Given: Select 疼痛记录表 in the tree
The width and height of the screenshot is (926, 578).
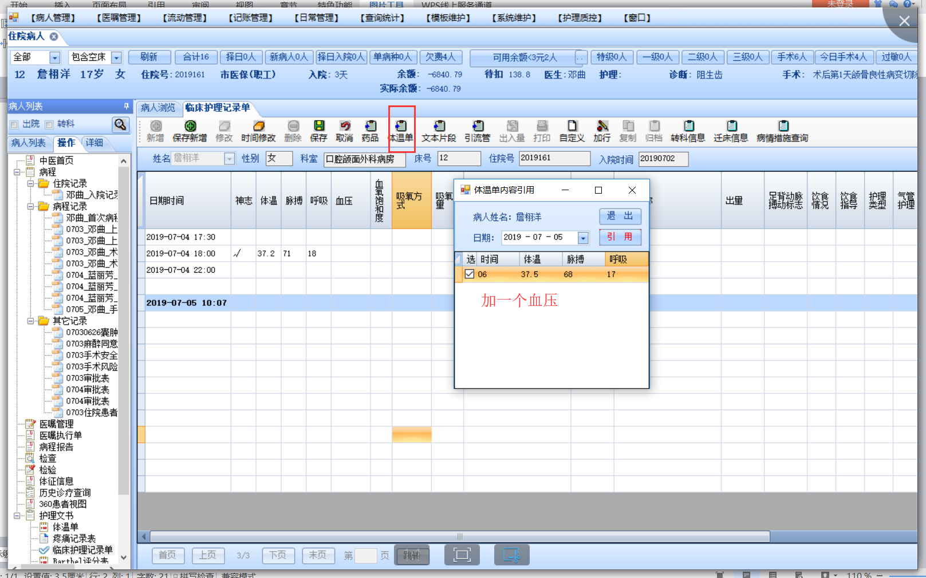Looking at the screenshot, I should point(74,538).
